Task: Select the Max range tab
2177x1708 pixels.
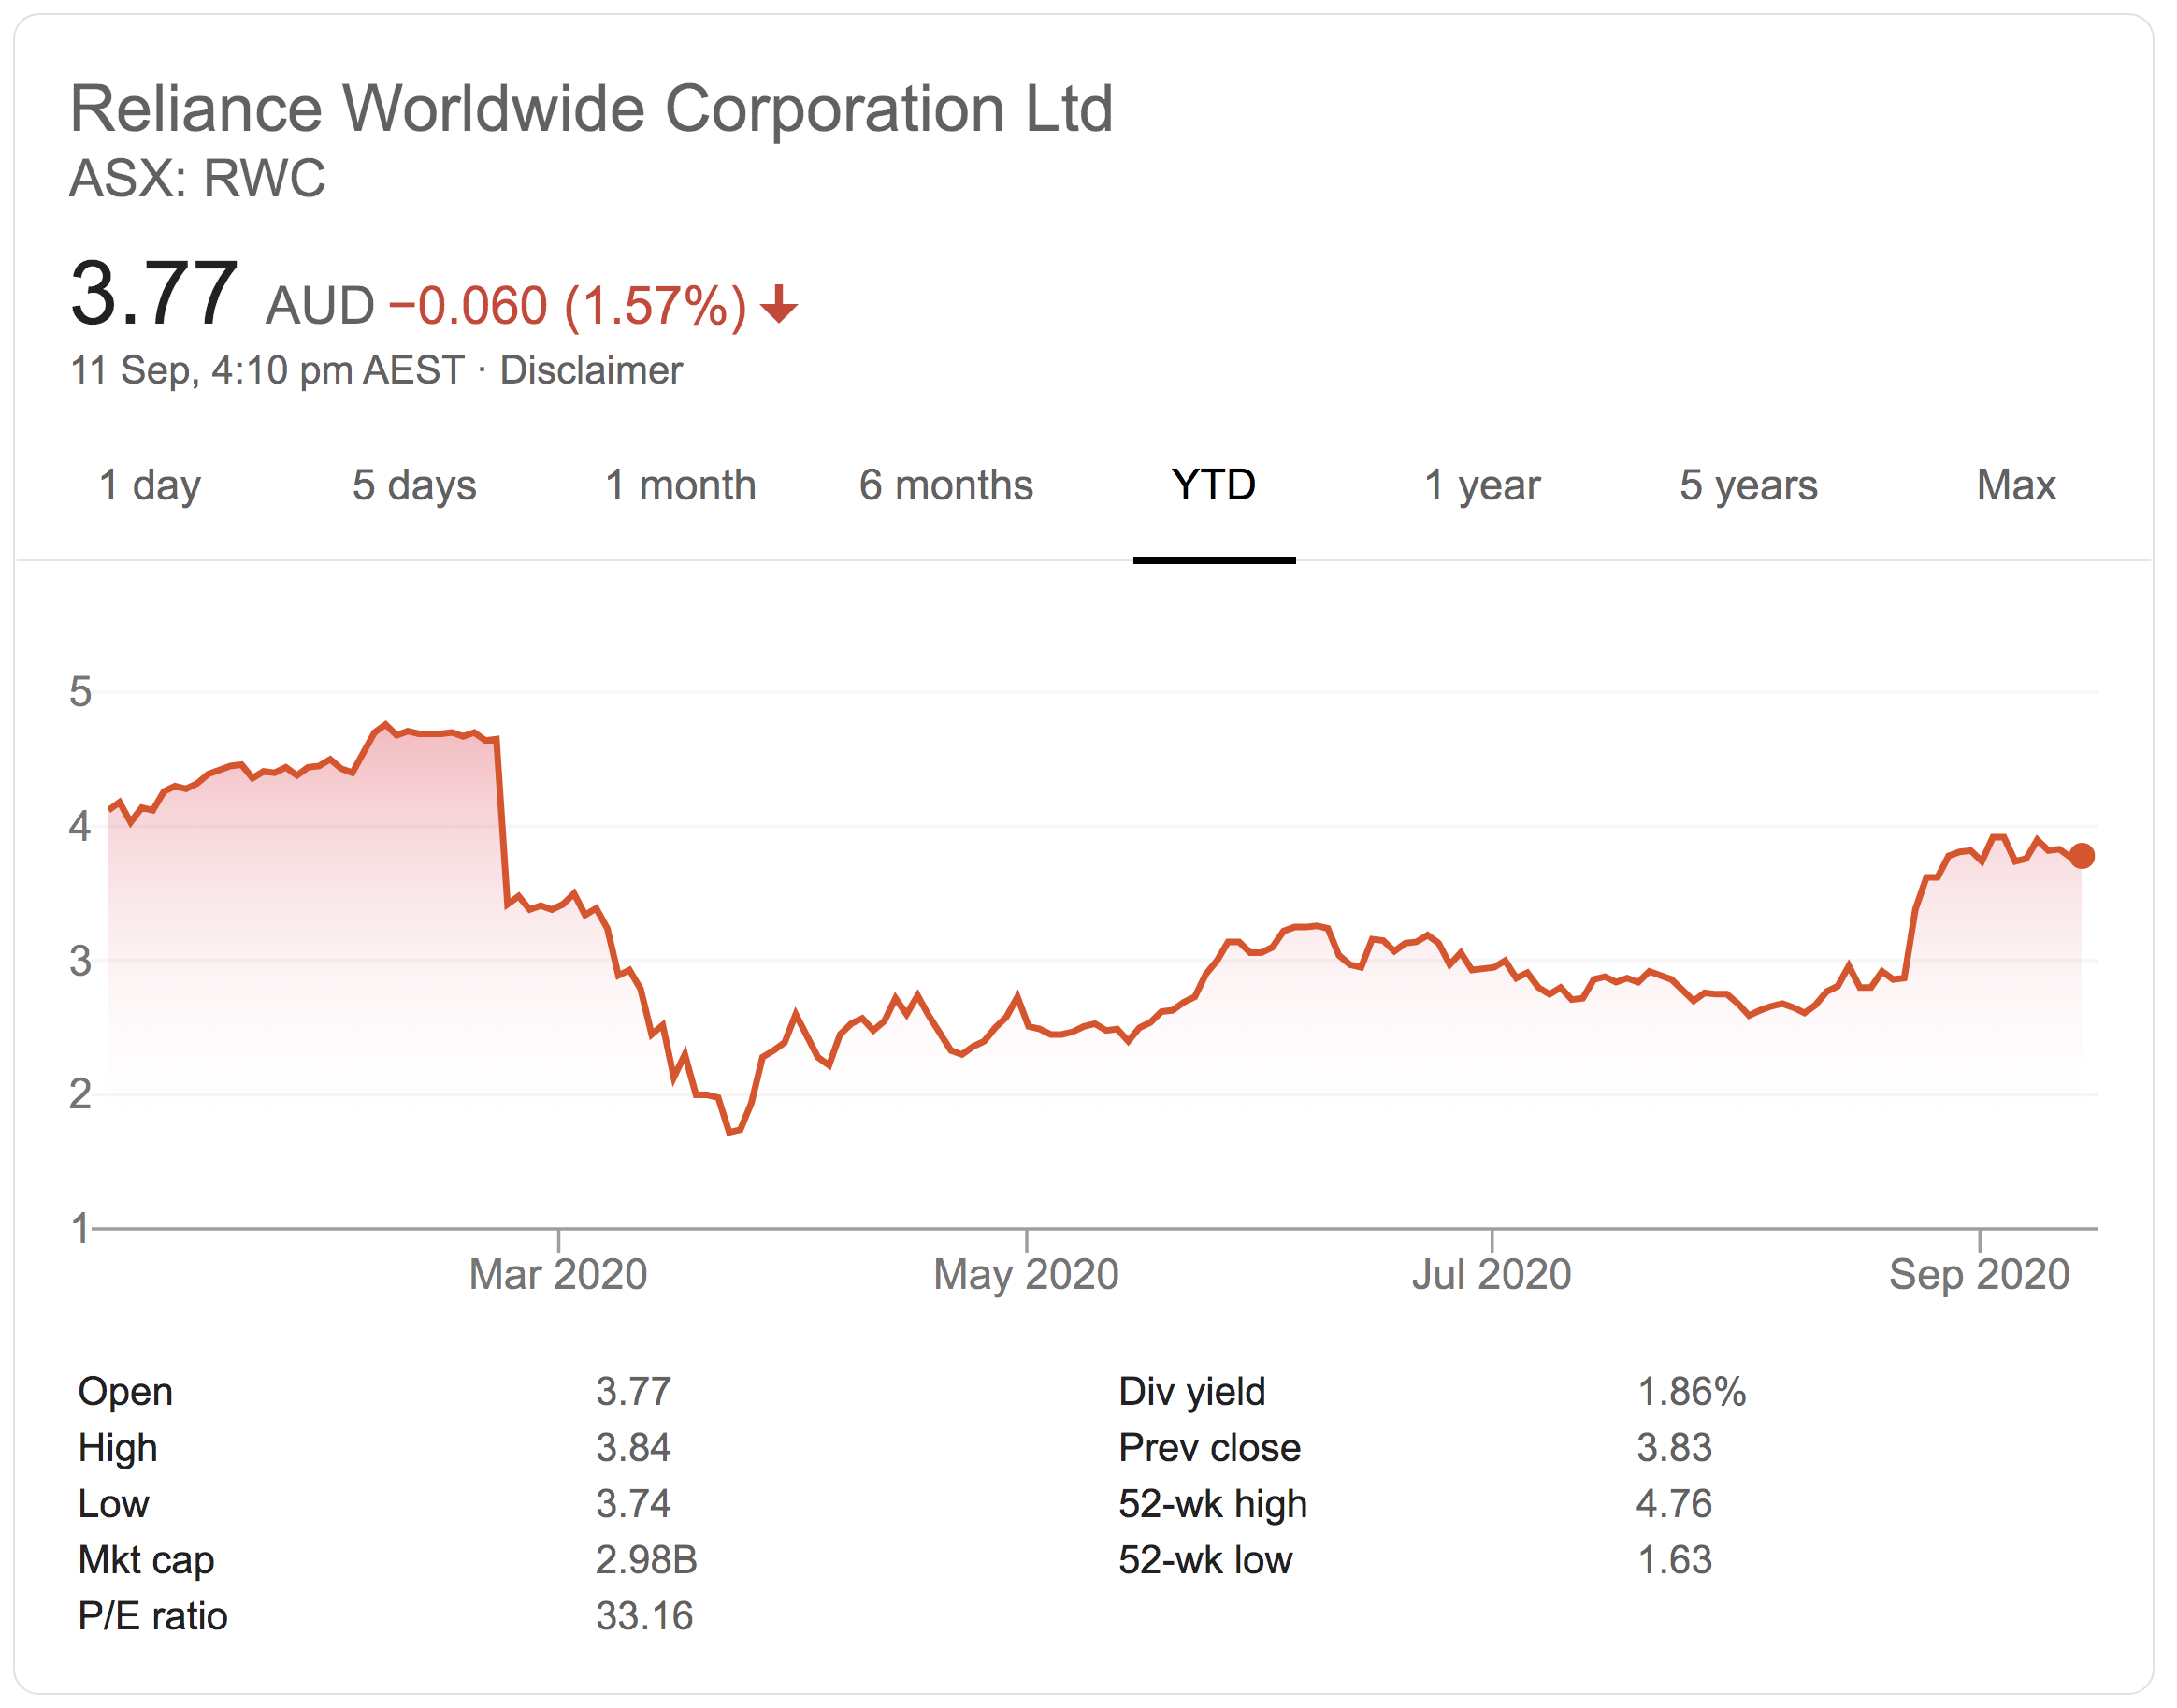Action: (x=2019, y=487)
